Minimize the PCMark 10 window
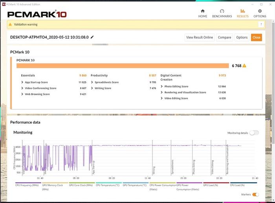275x203 pixels. 252,4
